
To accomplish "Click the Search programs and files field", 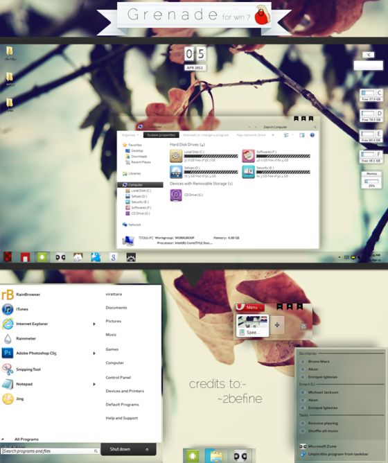I will pos(51,451).
